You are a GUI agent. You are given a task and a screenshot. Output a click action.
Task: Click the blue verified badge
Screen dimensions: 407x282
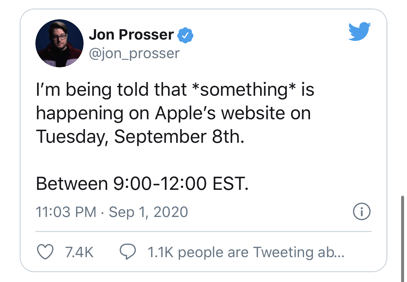(185, 36)
